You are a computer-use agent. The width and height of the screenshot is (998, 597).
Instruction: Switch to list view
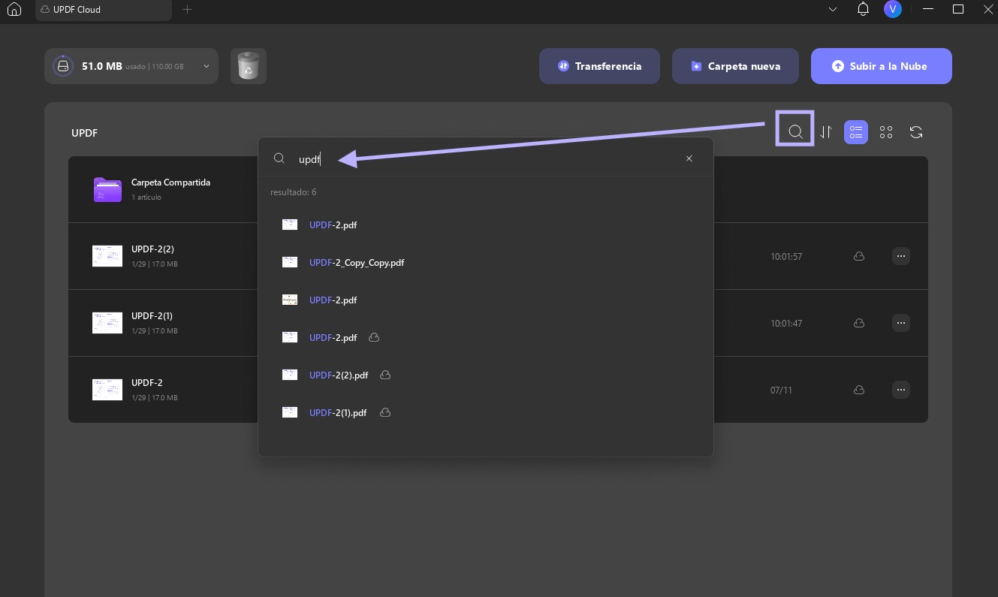click(856, 132)
